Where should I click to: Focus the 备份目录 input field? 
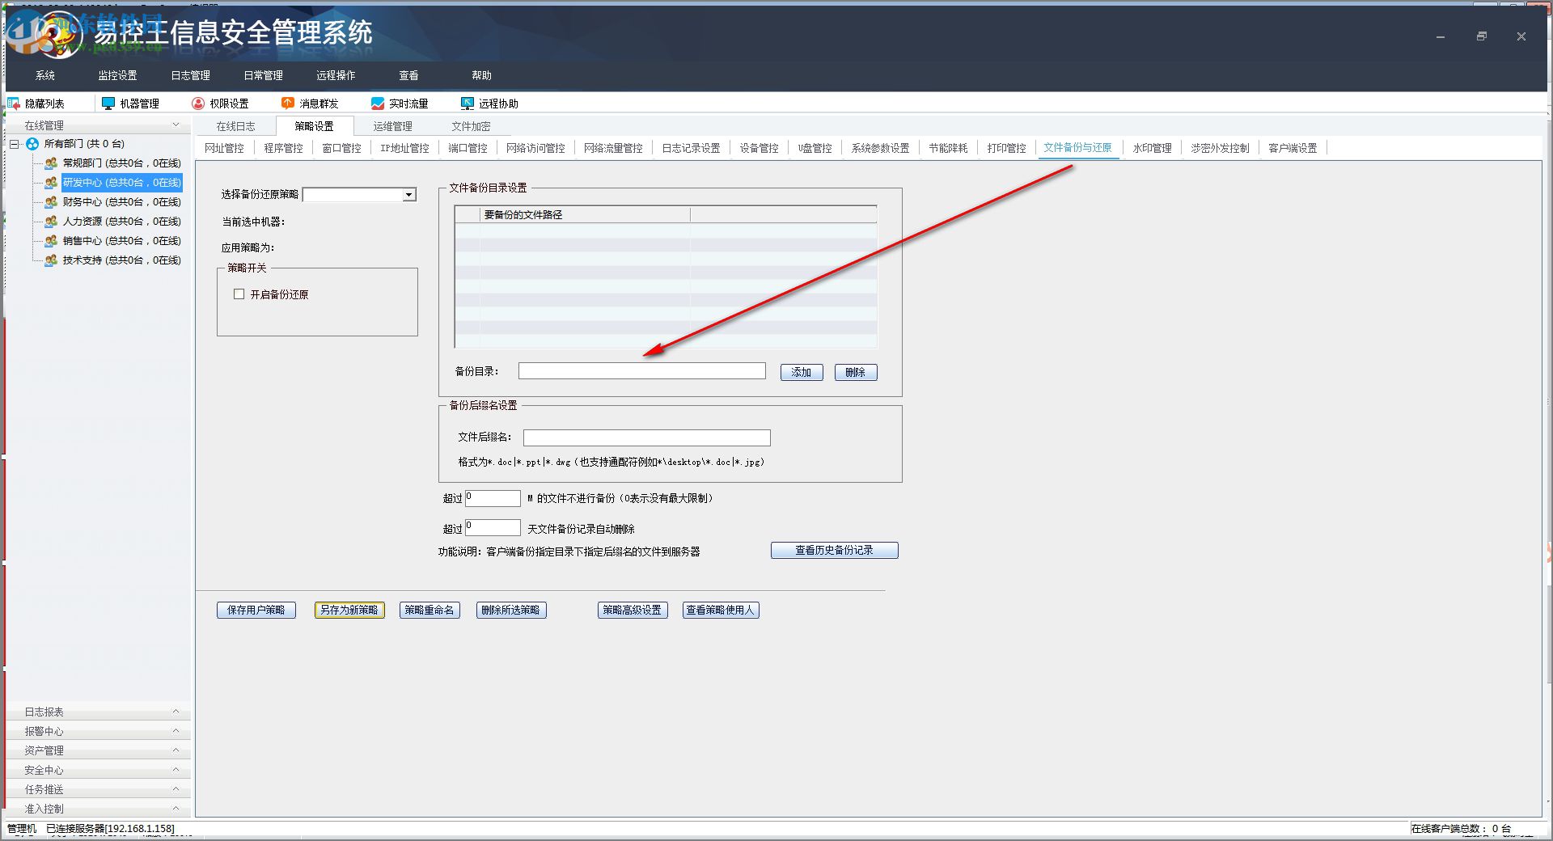pos(642,370)
